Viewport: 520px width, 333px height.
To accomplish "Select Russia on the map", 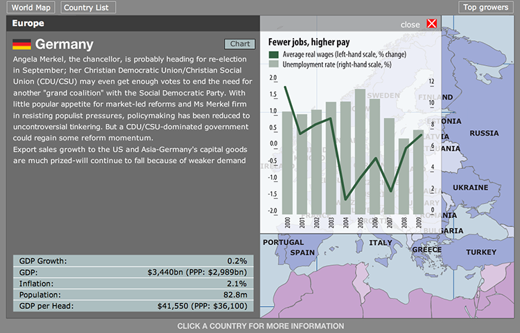I will tap(484, 133).
